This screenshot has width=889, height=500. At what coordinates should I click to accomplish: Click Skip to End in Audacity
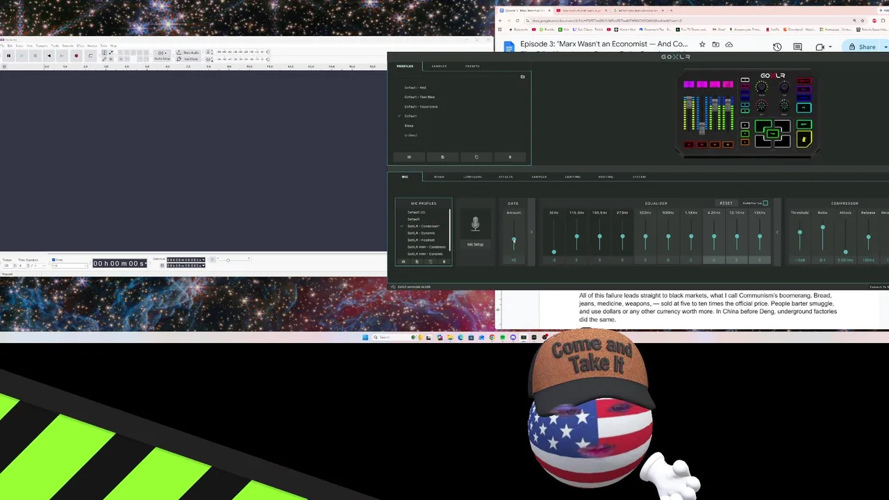(x=62, y=56)
